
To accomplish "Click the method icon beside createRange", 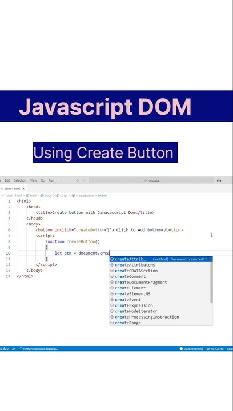I will pos(112,323).
